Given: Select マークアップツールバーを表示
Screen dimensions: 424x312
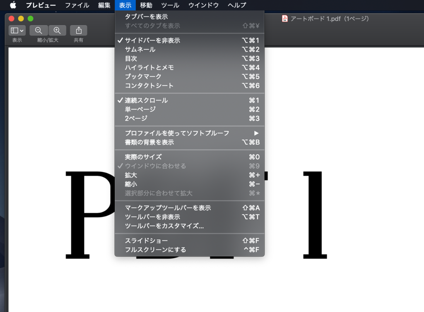Looking at the screenshot, I should (190, 208).
